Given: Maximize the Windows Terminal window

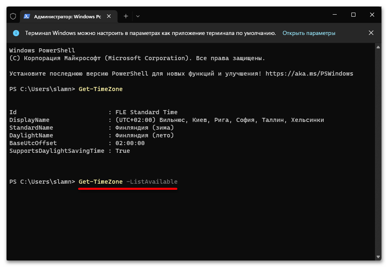Looking at the screenshot, I should 353,15.
